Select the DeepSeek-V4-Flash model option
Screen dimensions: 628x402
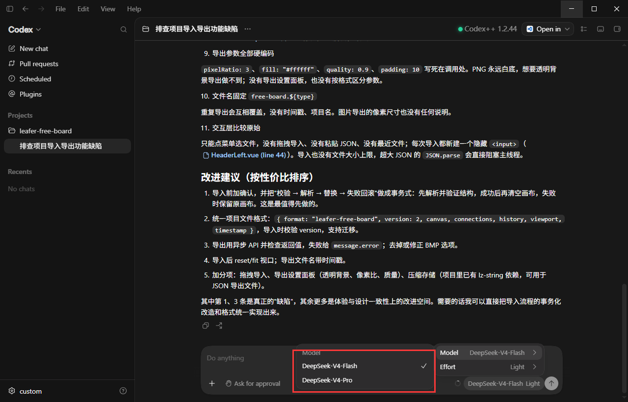pos(364,366)
